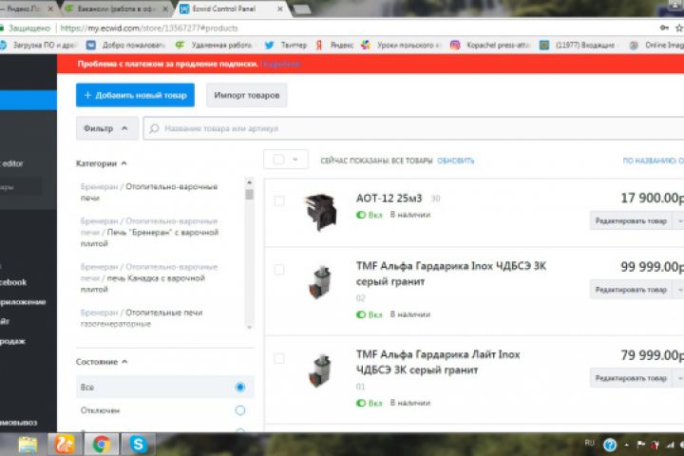The image size is (684, 456).
Task: Open sort dropdown По названию
Action: 653,161
